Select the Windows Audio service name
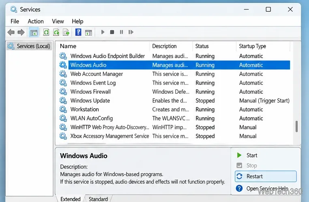 click(88, 65)
